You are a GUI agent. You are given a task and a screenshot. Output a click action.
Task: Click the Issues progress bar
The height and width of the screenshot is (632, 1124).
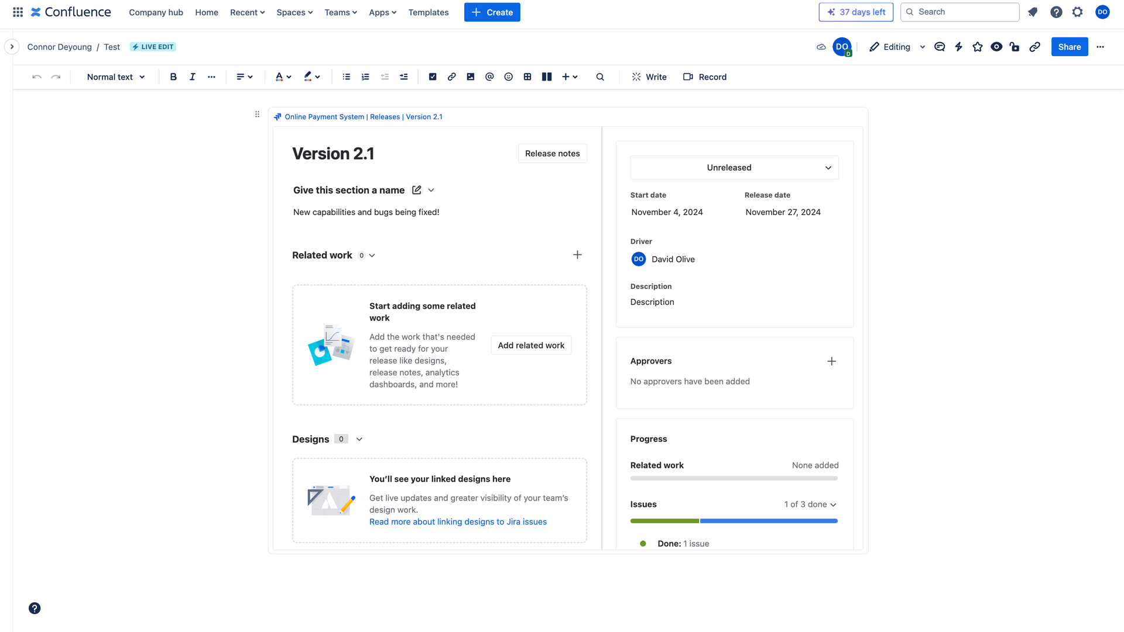tap(734, 521)
